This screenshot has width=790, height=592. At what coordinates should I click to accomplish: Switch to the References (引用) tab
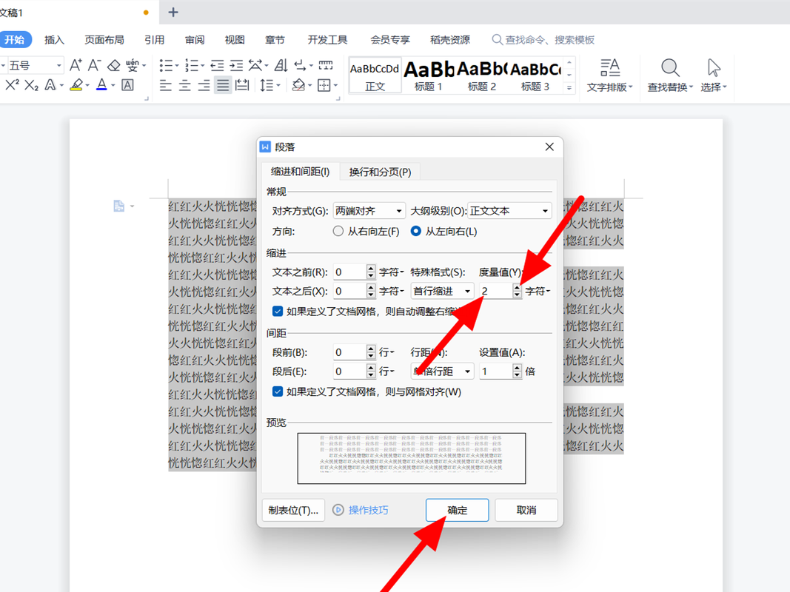[x=154, y=40]
